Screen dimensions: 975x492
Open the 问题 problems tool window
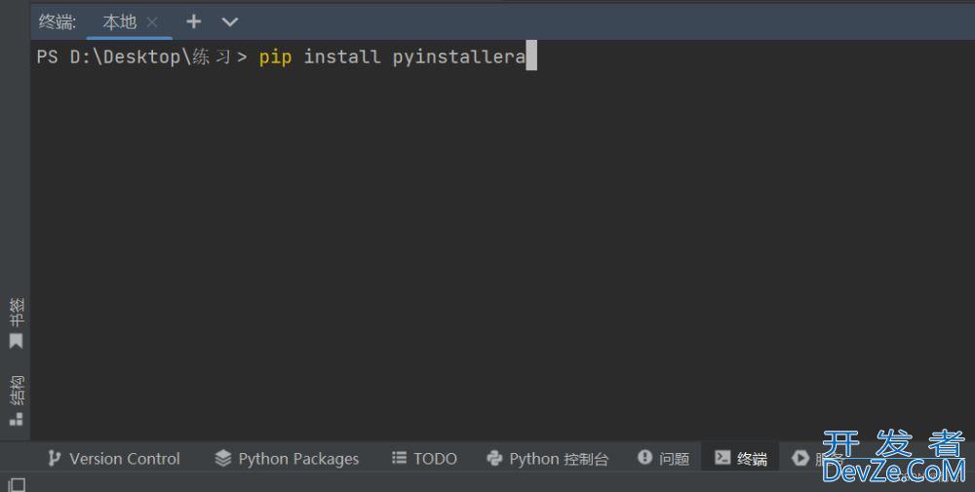pos(663,459)
